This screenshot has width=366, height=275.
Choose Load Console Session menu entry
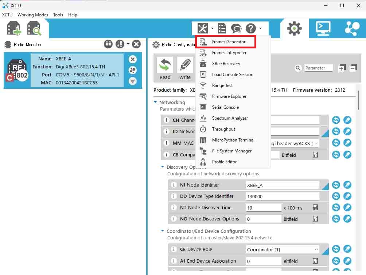click(x=233, y=75)
